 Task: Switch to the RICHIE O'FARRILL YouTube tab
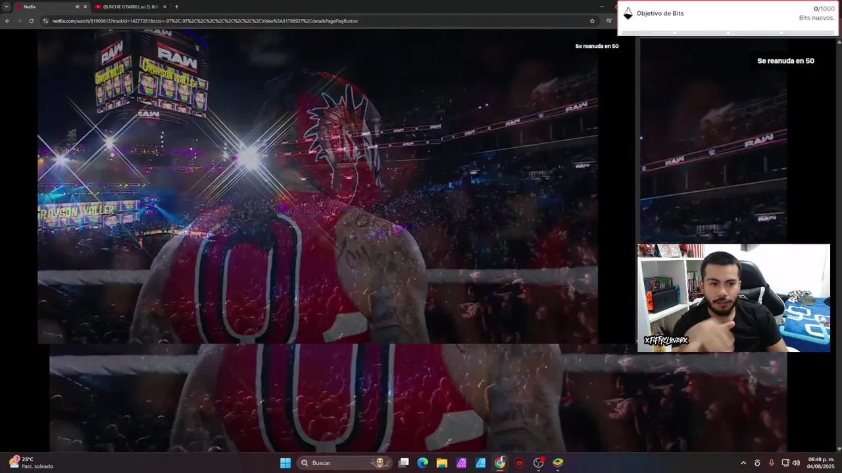click(x=130, y=7)
